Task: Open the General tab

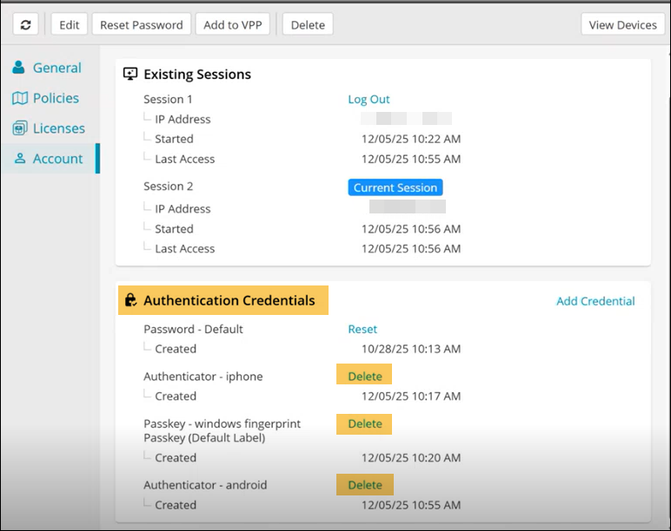Action: tap(56, 68)
